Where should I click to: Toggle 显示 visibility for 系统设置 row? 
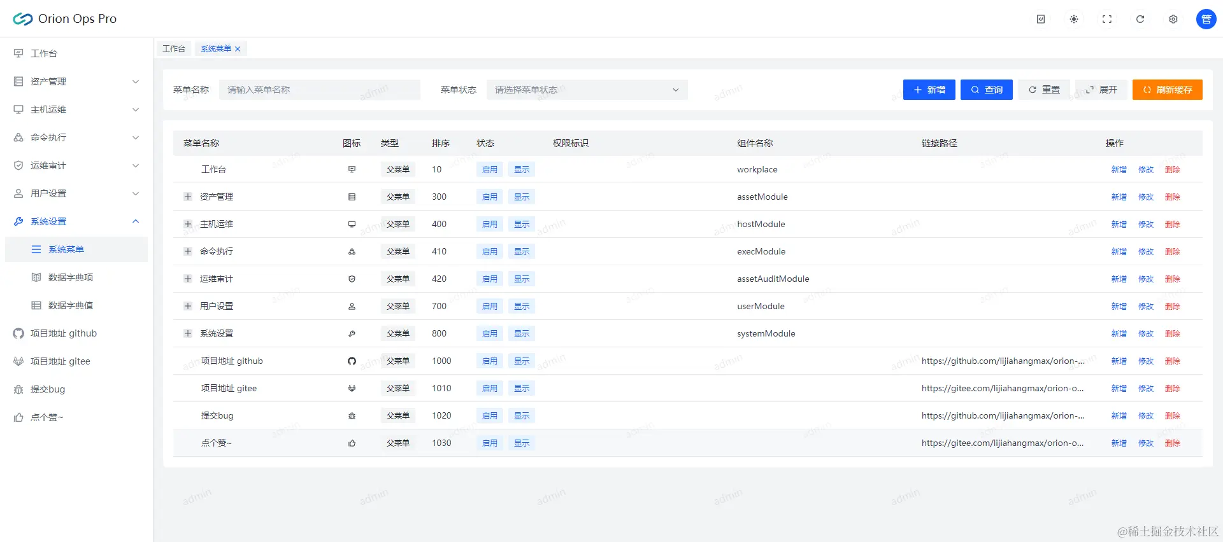point(522,333)
